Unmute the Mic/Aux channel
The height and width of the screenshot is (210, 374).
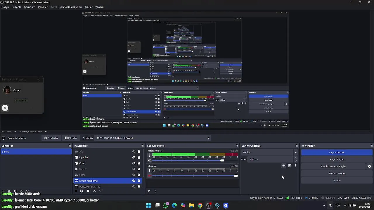(x=150, y=176)
